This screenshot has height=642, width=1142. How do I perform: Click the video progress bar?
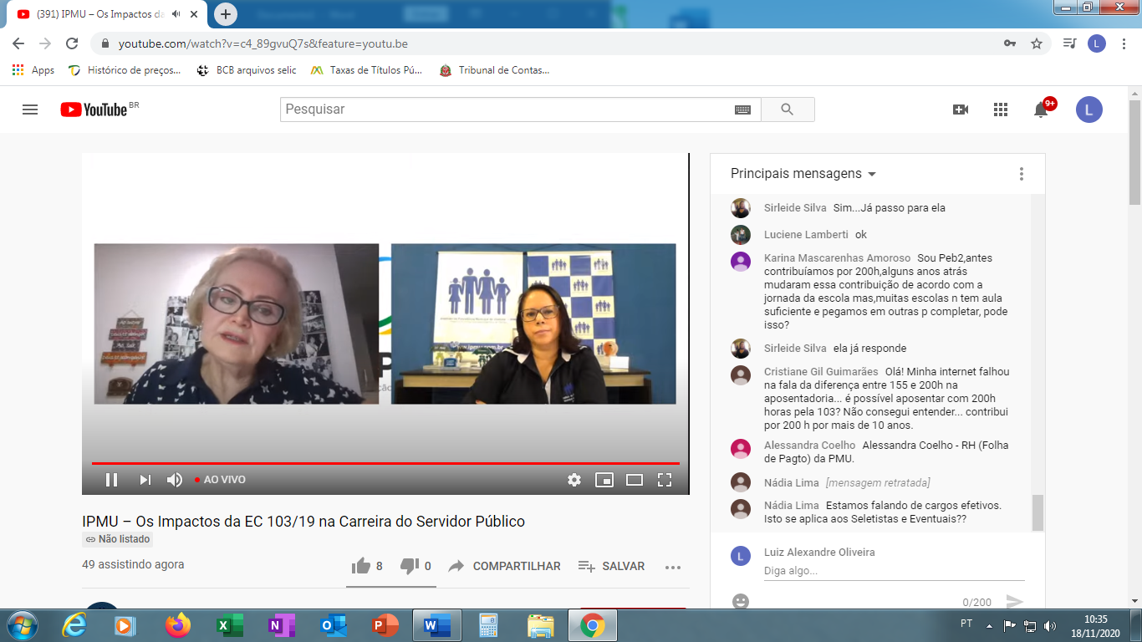coord(385,463)
